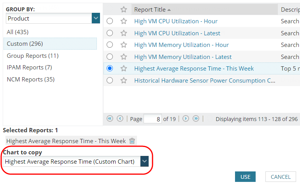The width and height of the screenshot is (300, 185).
Task: Go to previous page of reports
Action: click(x=120, y=119)
